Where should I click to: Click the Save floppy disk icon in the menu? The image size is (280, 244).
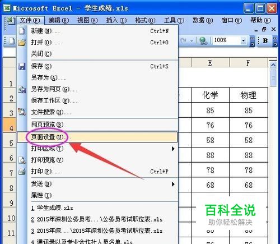22,66
